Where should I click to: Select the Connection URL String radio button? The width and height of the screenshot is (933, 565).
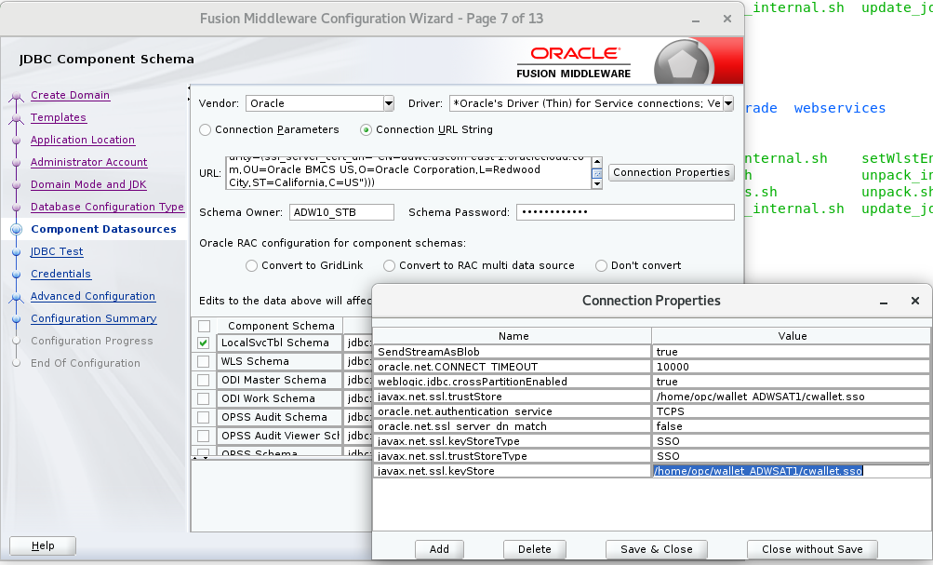pos(366,129)
